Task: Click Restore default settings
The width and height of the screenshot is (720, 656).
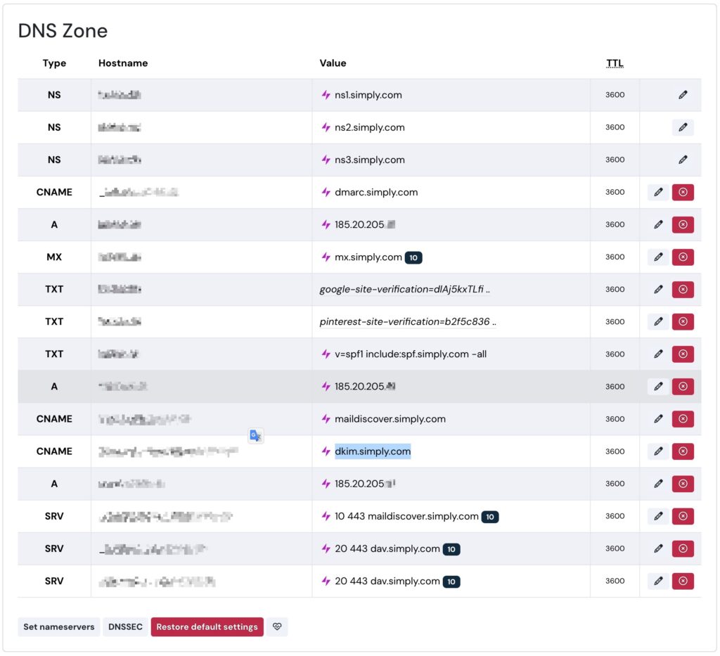Action: pos(207,626)
